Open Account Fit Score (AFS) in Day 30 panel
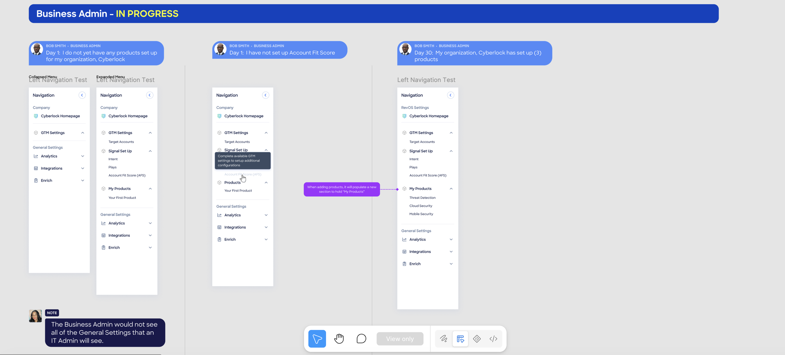The width and height of the screenshot is (785, 355). pyautogui.click(x=428, y=175)
